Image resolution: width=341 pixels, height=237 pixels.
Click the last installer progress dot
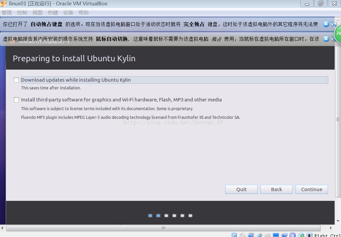point(190,216)
